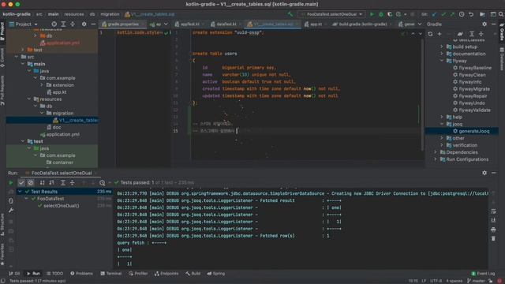Screen dimensions: 505x284
Task: Expand all in Project panel toolbar
Action: coord(63,24)
